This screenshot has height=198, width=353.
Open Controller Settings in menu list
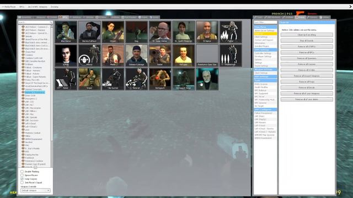265,53
